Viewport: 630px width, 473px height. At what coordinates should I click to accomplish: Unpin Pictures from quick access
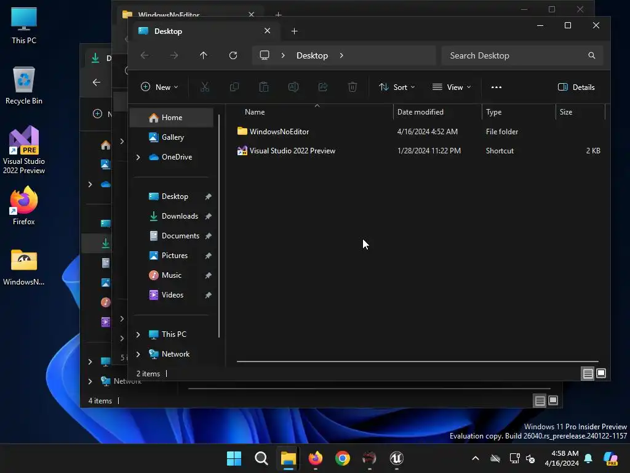(x=208, y=256)
